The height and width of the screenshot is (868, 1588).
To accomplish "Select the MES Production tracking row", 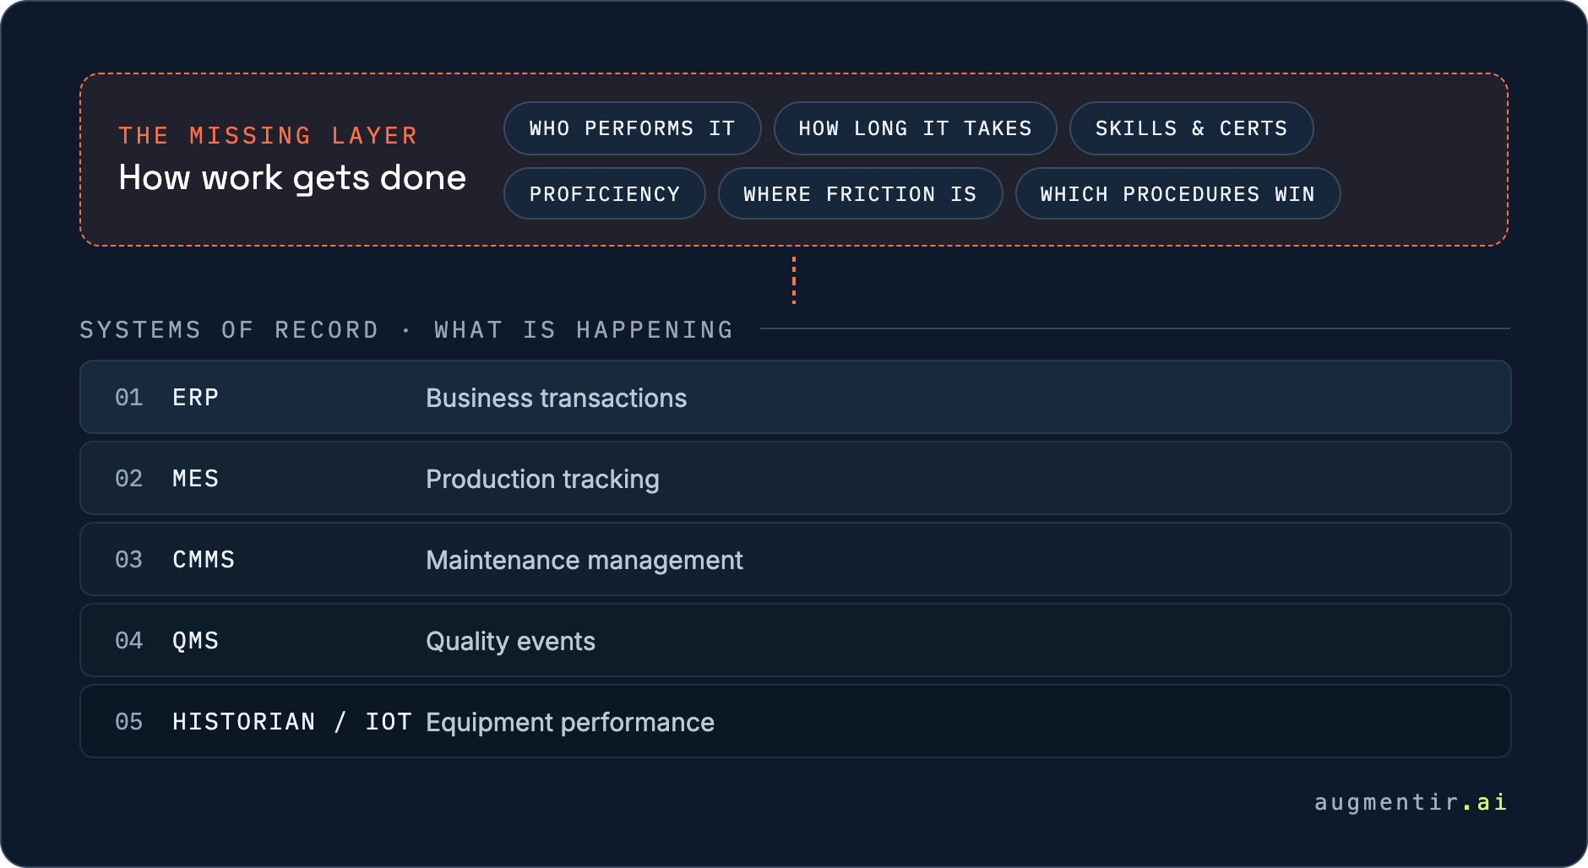I will point(795,478).
